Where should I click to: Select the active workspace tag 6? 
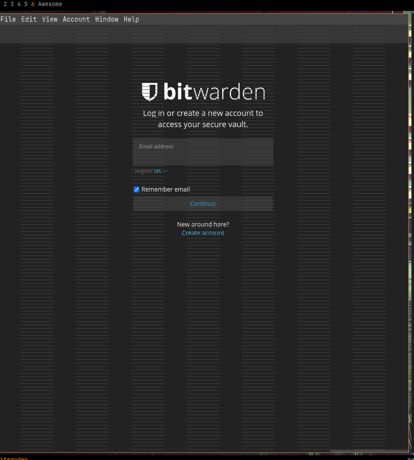pyautogui.click(x=33, y=4)
